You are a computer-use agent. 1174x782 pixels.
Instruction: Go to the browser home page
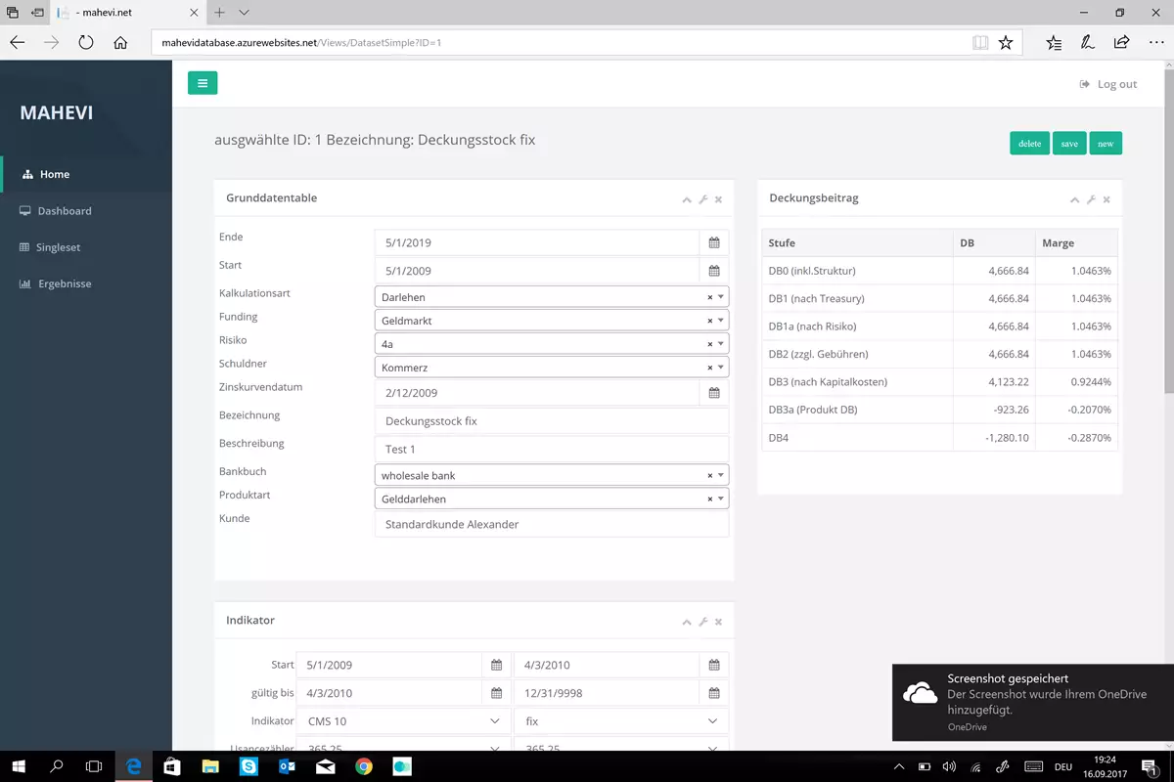pyautogui.click(x=120, y=43)
